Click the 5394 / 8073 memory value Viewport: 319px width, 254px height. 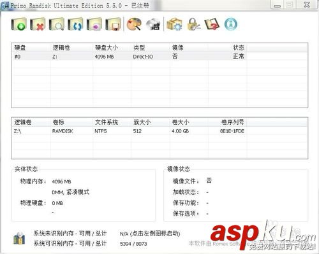[133, 244]
